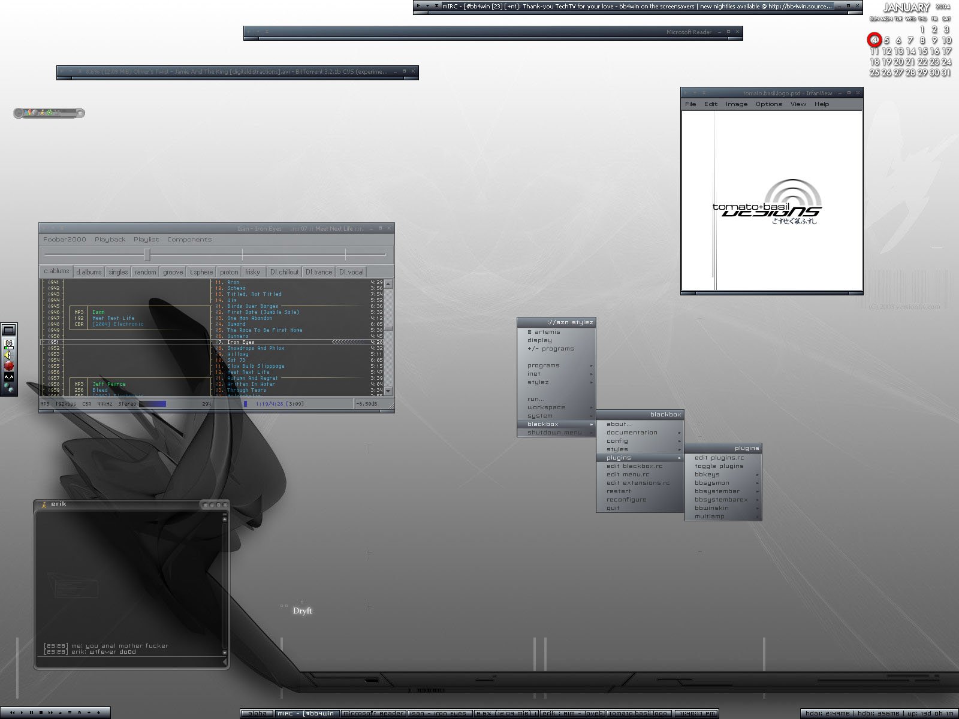Screen dimensions: 959x719
Task: Open the Help menu in IrfanView
Action: (x=822, y=104)
